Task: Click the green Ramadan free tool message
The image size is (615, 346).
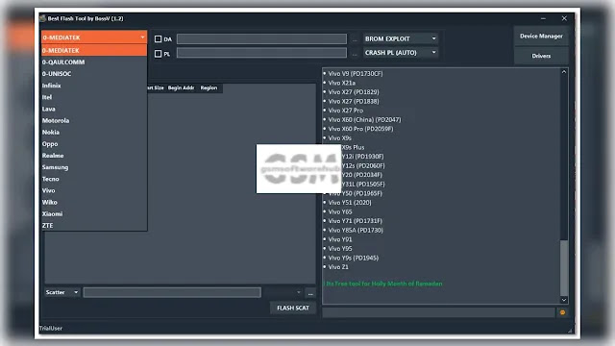Action: pyautogui.click(x=383, y=284)
